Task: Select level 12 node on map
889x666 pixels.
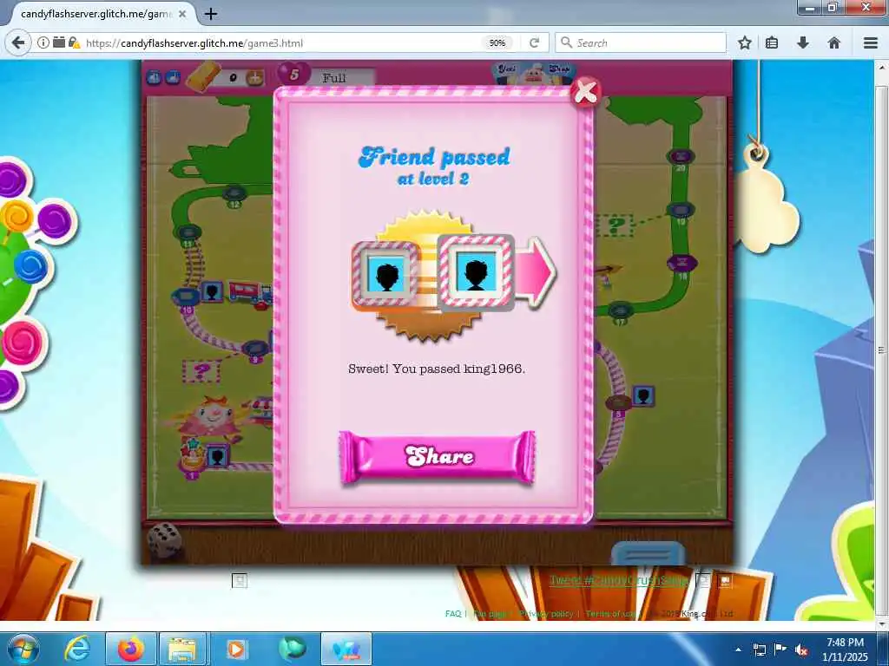Action: (234, 195)
